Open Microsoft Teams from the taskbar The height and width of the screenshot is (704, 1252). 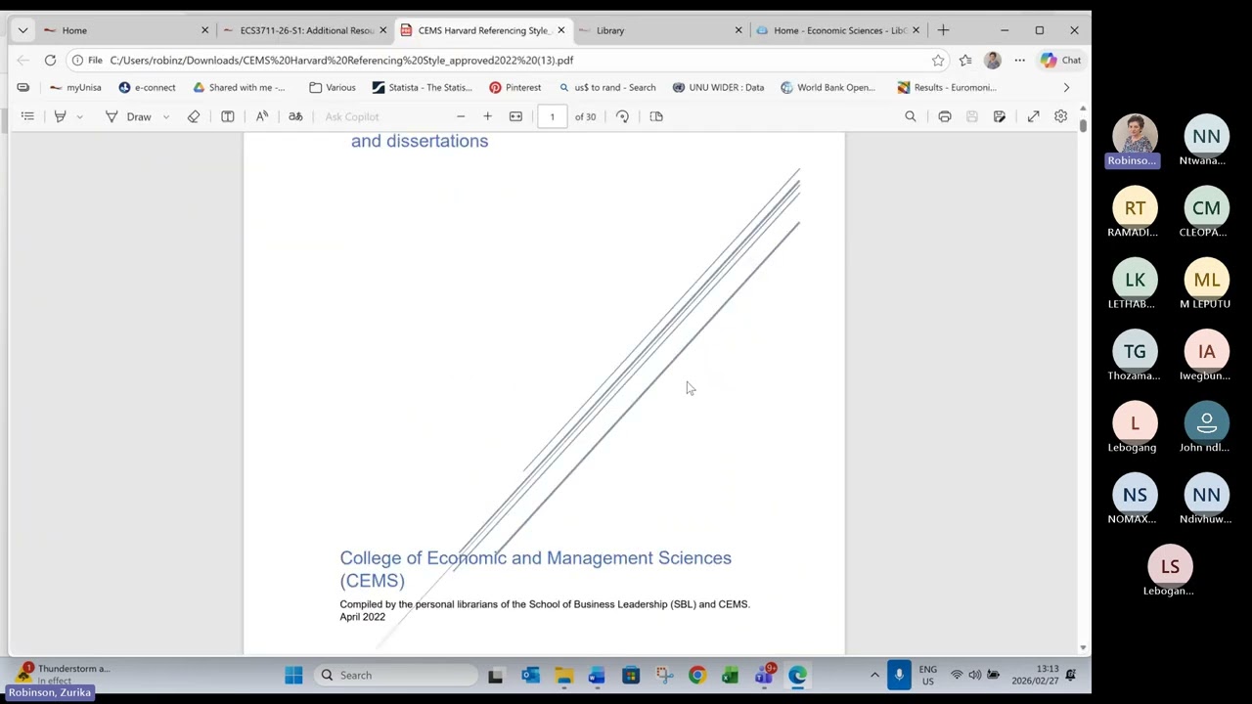764,675
